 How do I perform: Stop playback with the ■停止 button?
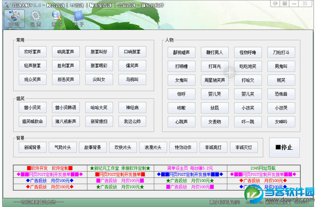point(284,147)
